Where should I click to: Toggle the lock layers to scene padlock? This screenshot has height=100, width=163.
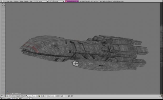click(x=69, y=96)
